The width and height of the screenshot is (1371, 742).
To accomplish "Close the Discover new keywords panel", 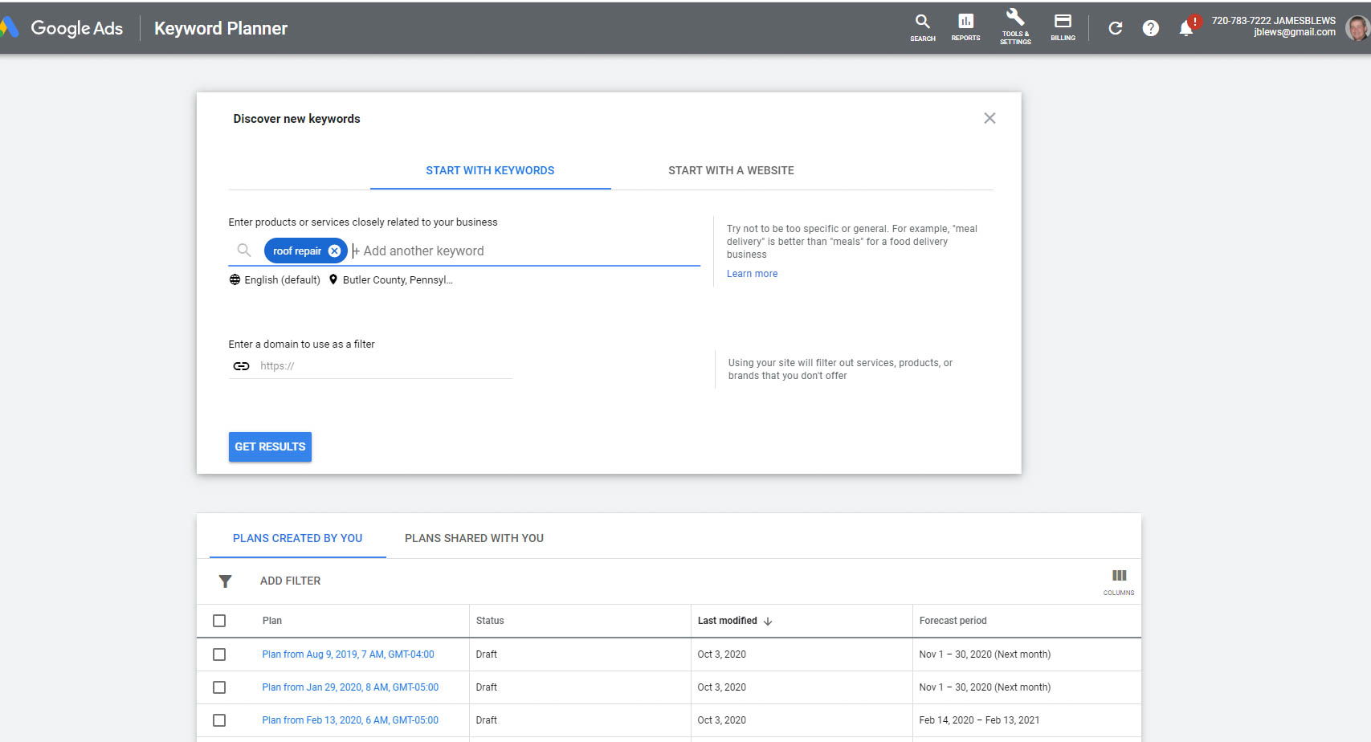I will (989, 118).
